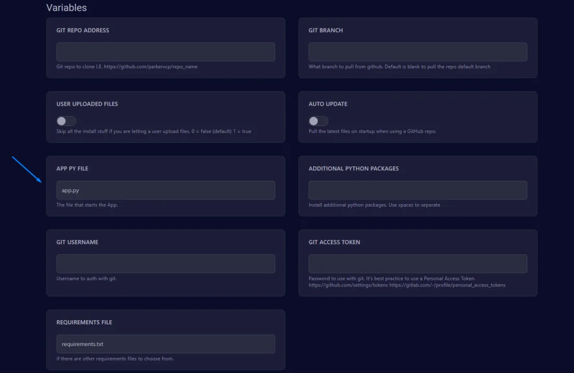Click into the Git Access Token field
The height and width of the screenshot is (373, 574).
tap(417, 264)
